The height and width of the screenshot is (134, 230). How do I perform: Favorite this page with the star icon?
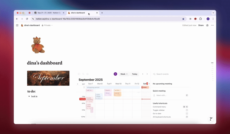pos(207,25)
